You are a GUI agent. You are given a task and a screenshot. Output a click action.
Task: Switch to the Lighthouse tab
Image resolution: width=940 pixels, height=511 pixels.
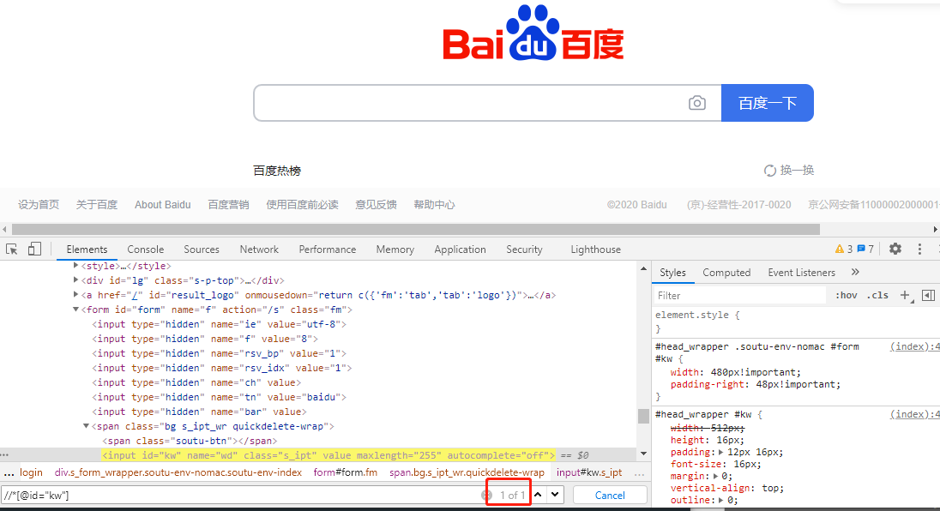595,249
